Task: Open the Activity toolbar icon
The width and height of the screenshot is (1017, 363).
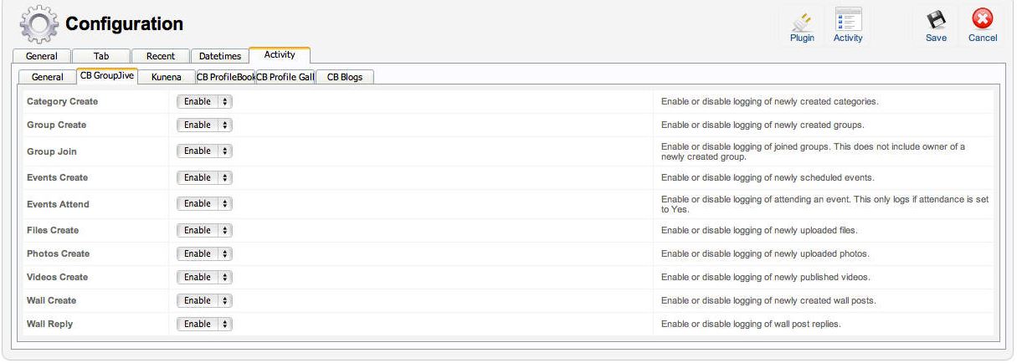Action: (848, 19)
